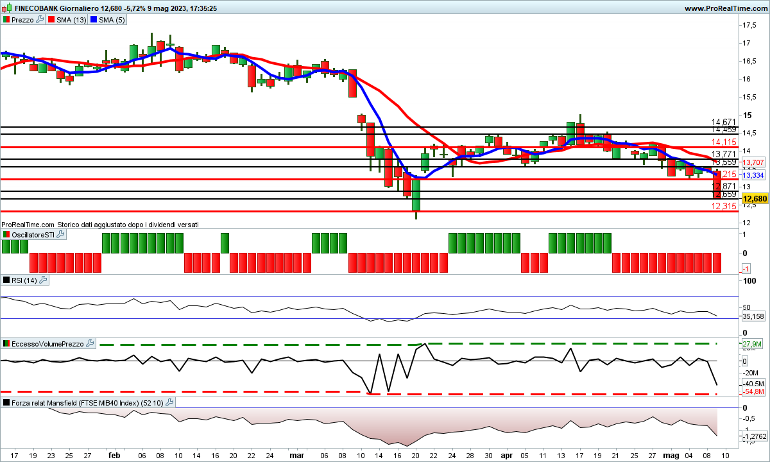
Task: Click the OscillatoreSTI color square icon
Action: click(6, 235)
